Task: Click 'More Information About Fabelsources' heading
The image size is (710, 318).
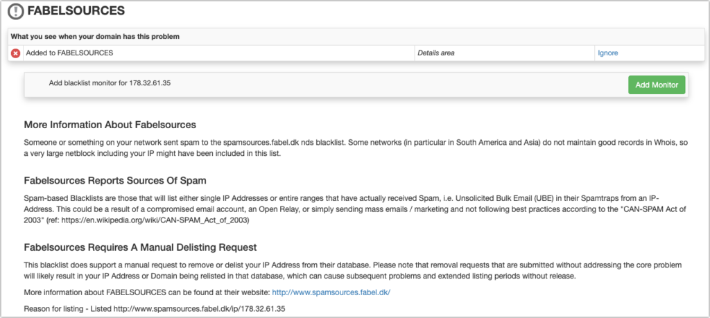Action: 110,125
